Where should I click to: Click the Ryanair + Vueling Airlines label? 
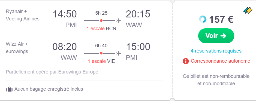pyautogui.click(x=23, y=15)
